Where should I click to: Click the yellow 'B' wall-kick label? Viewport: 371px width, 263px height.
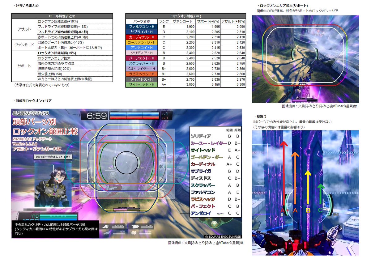click(x=308, y=210)
